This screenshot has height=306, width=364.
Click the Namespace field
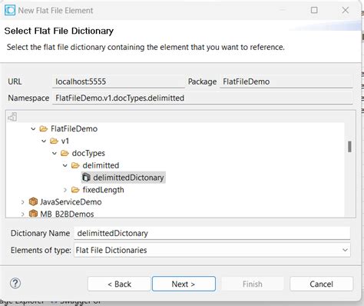click(x=202, y=98)
